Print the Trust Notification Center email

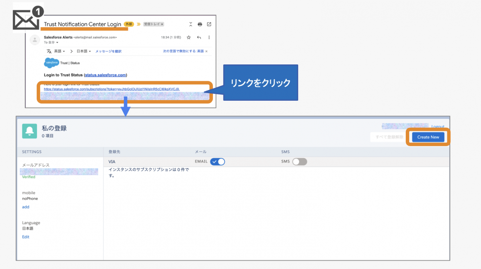point(200,24)
